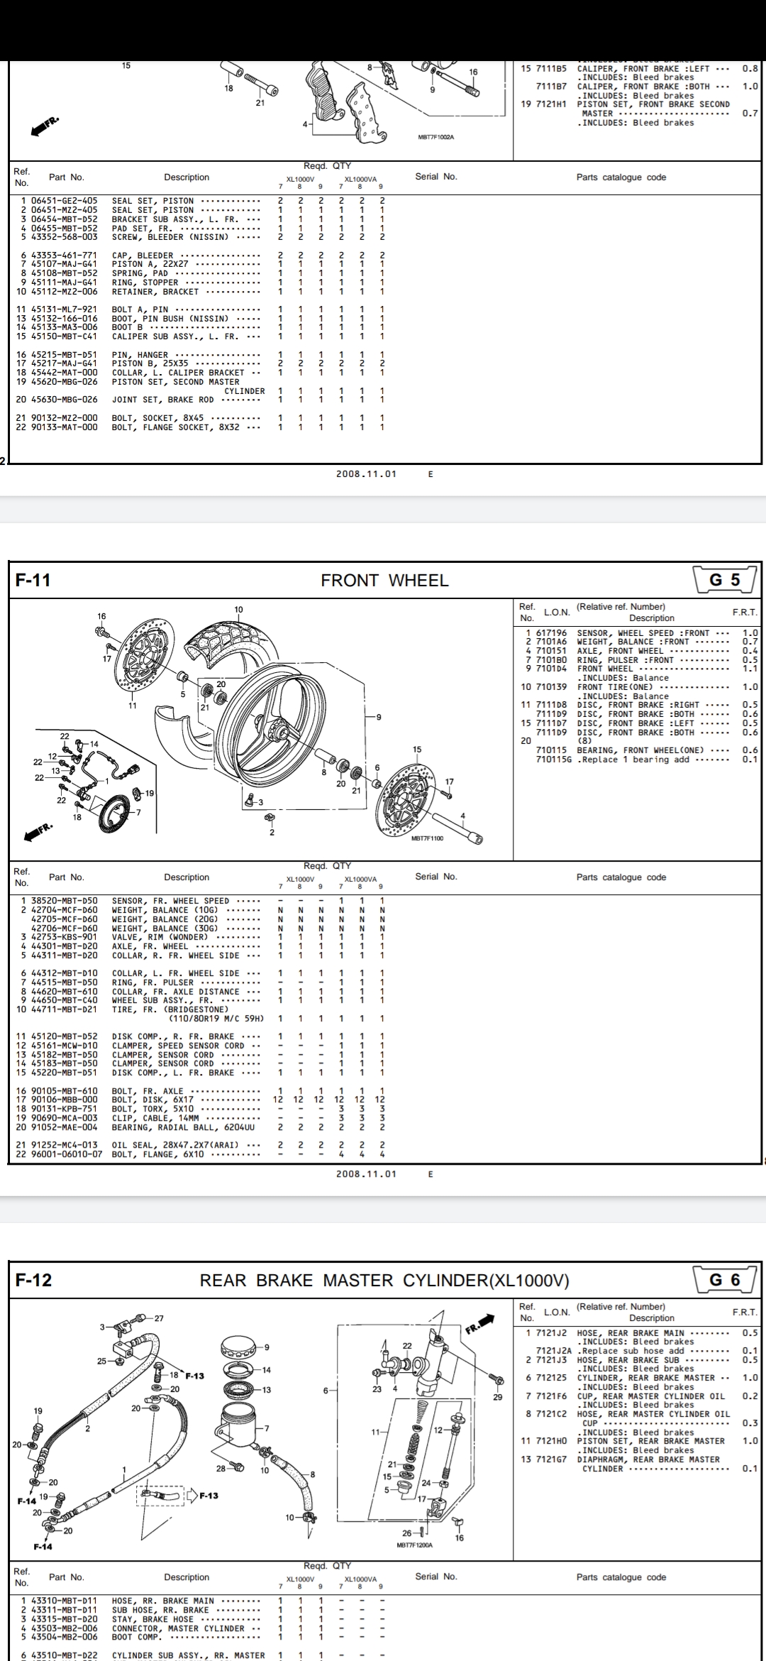Select the G 5 page index box
The image size is (766, 1661).
(724, 580)
